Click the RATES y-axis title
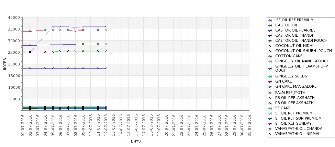The height and width of the screenshot is (147, 335). click(x=5, y=64)
